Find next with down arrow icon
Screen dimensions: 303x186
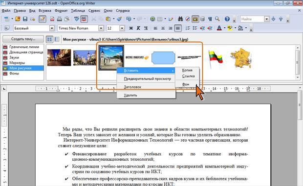(x=274, y=19)
